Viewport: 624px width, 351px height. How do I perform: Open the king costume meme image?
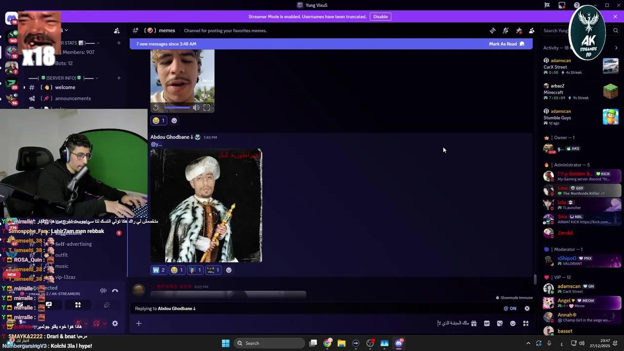(206, 206)
